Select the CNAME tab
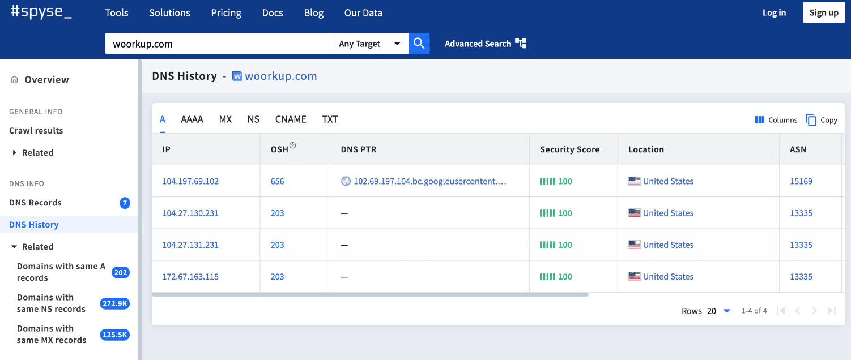This screenshot has height=360, width=851. click(x=291, y=119)
